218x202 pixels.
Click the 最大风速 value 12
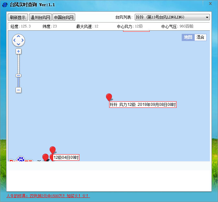point(96,26)
